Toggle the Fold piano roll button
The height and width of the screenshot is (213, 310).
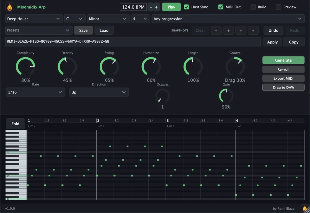pos(15,124)
